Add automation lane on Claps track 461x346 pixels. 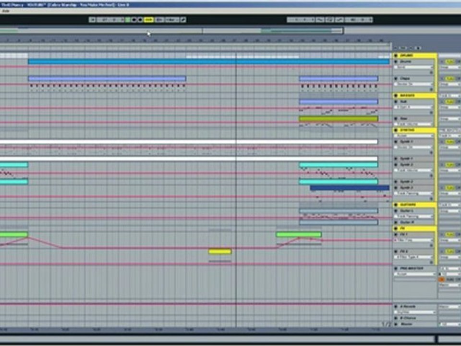(x=431, y=89)
